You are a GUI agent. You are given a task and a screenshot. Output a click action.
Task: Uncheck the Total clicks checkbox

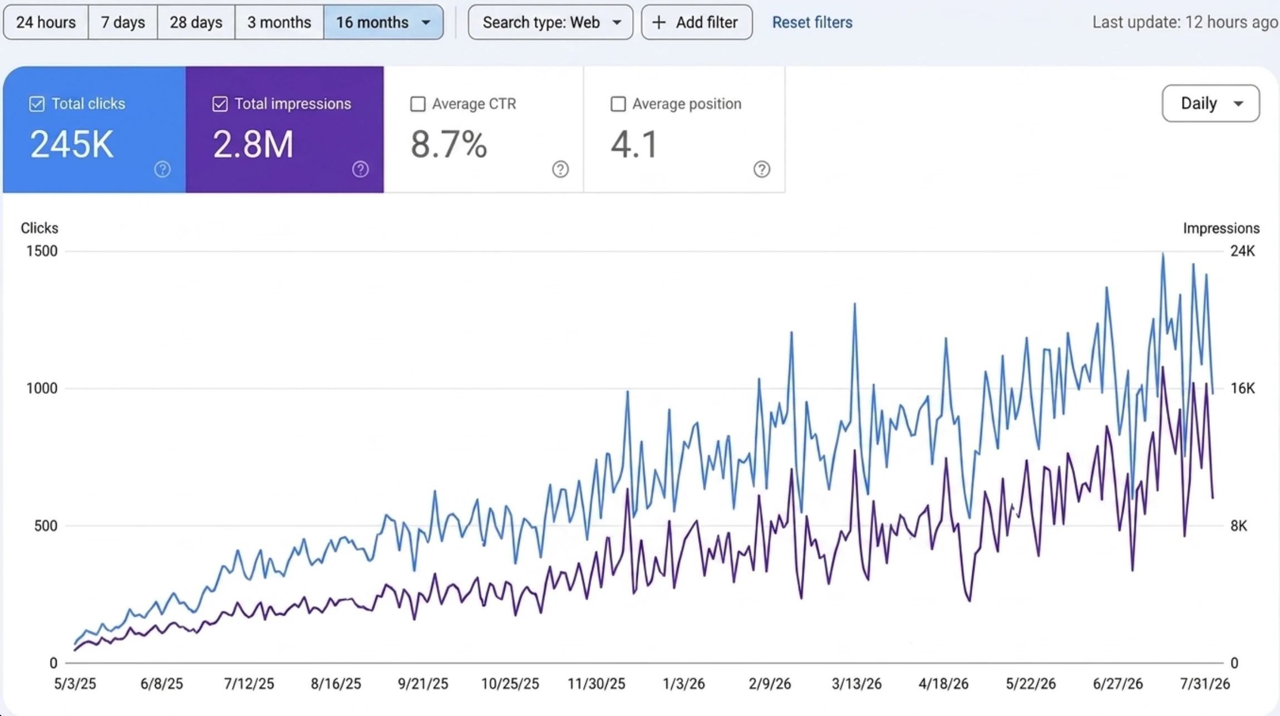[37, 104]
